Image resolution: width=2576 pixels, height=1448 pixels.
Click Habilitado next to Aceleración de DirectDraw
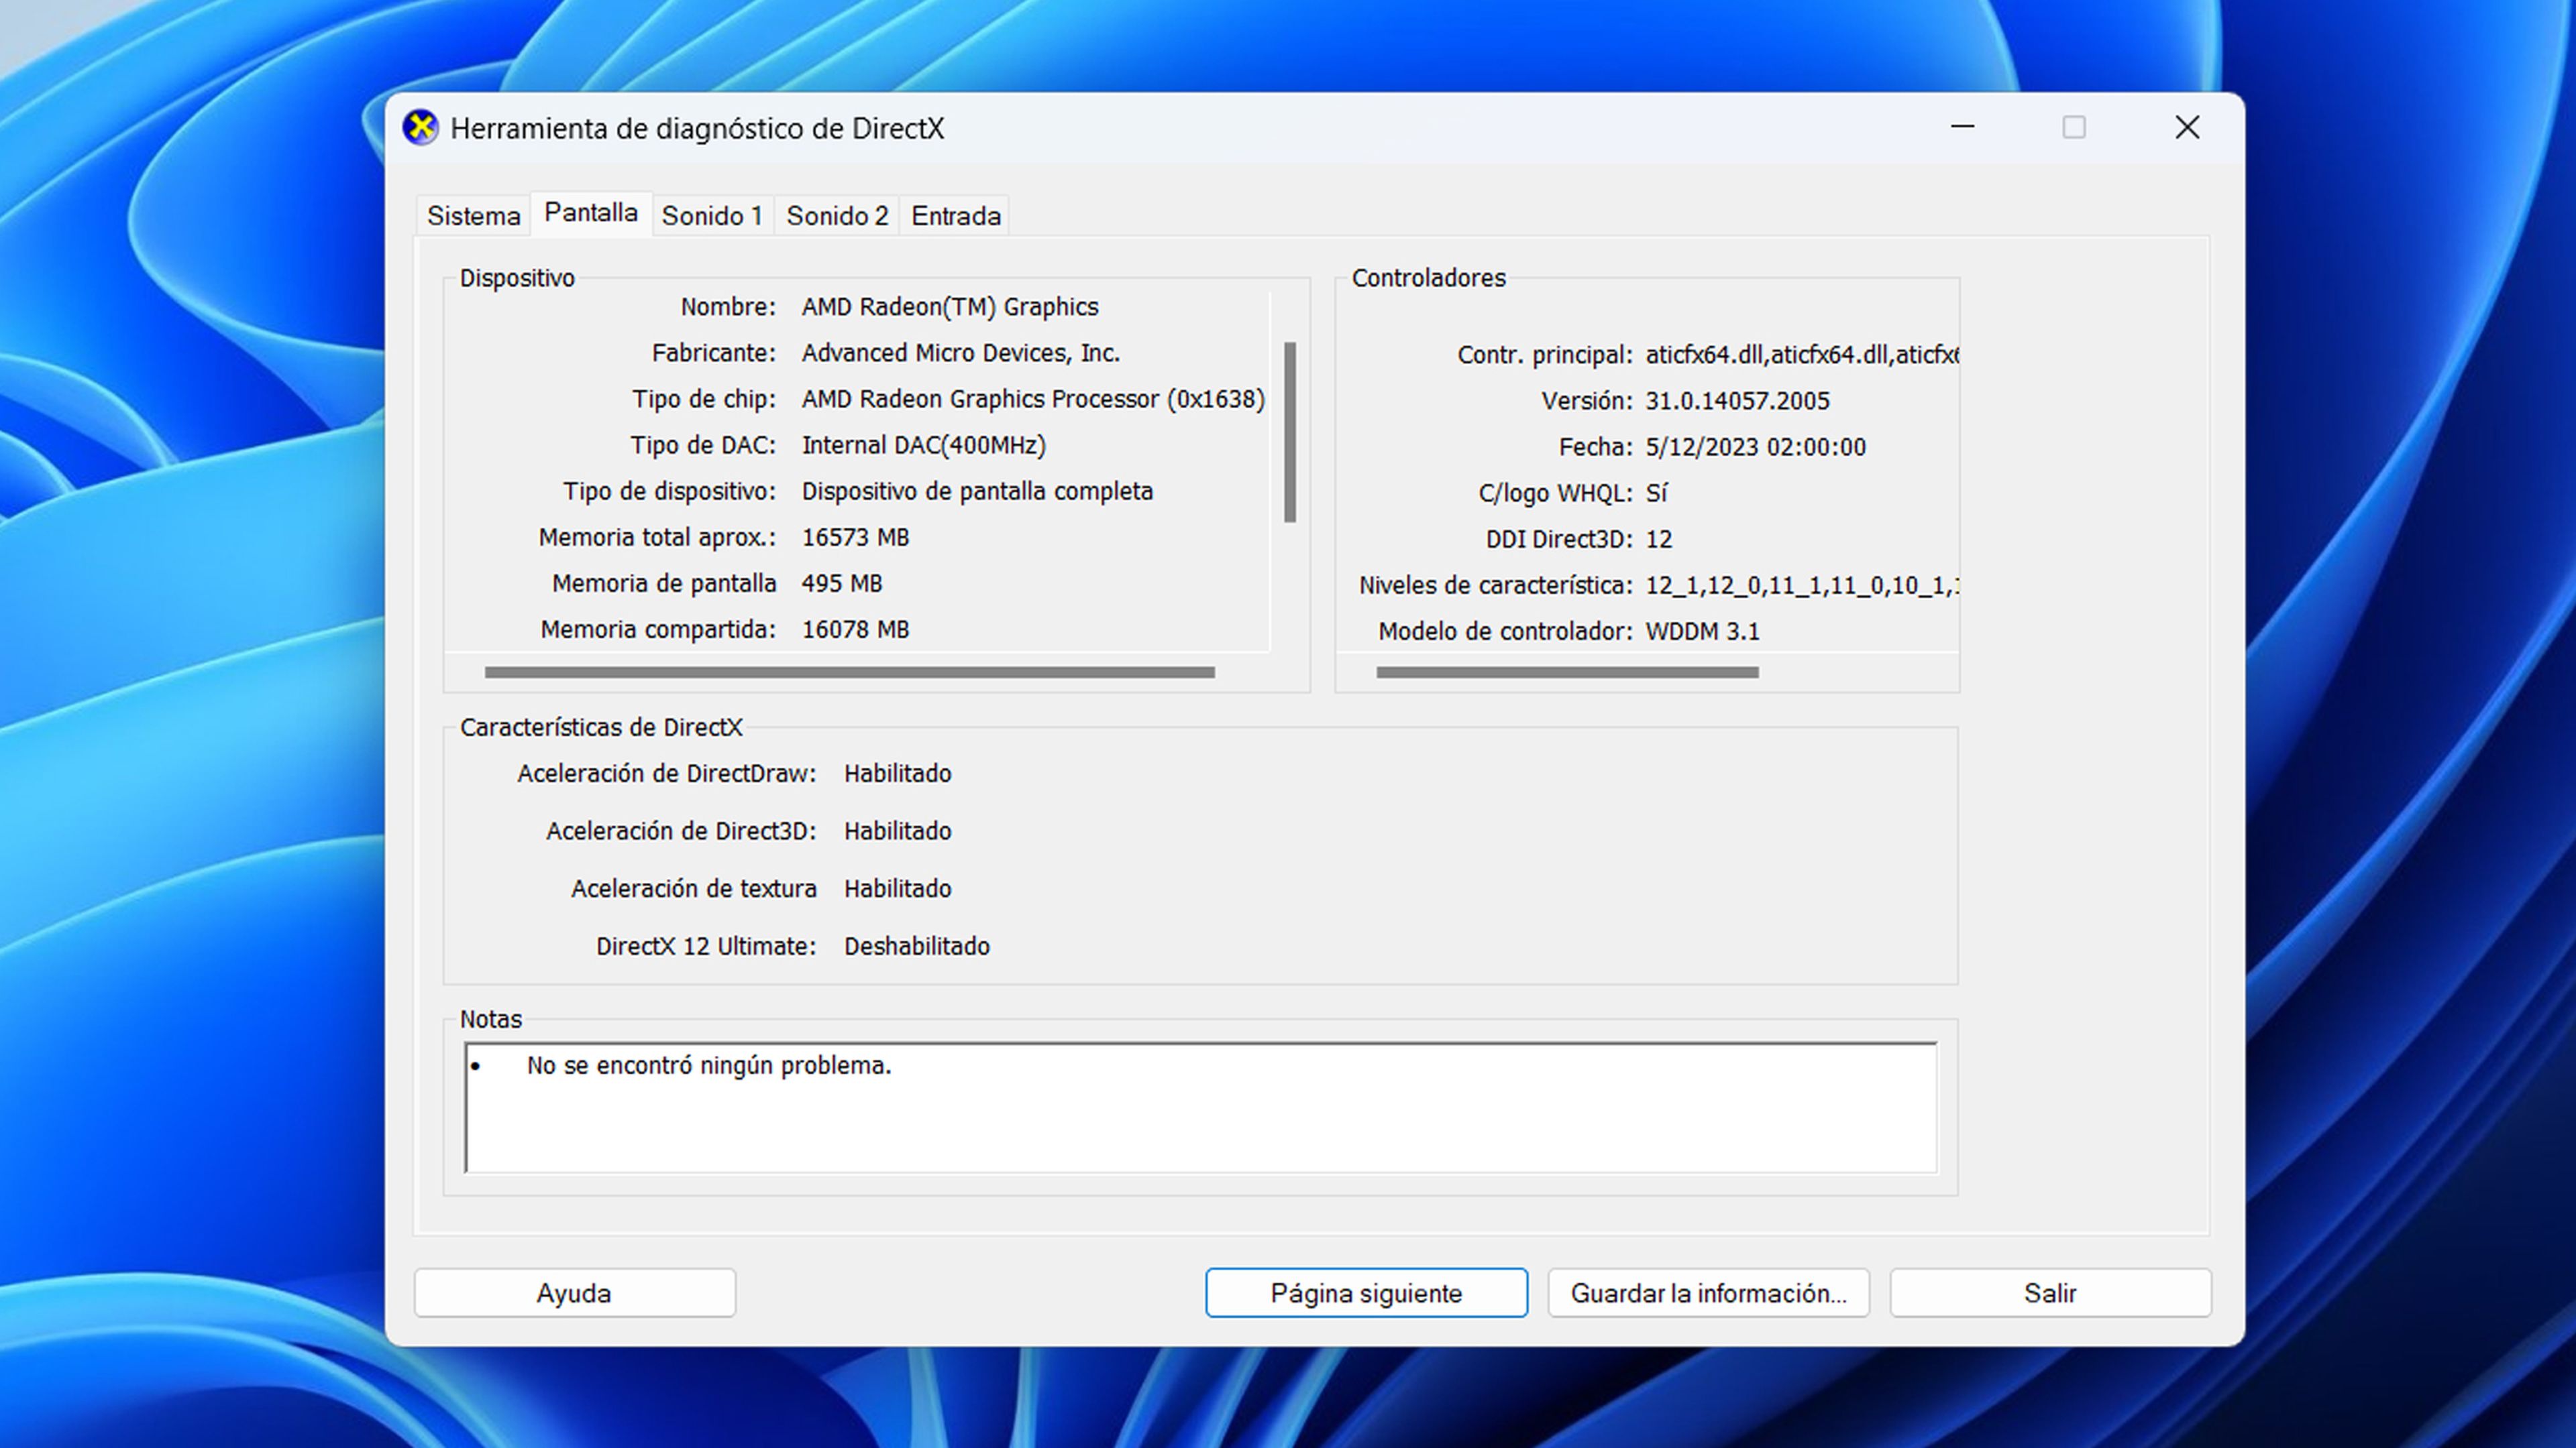tap(897, 774)
